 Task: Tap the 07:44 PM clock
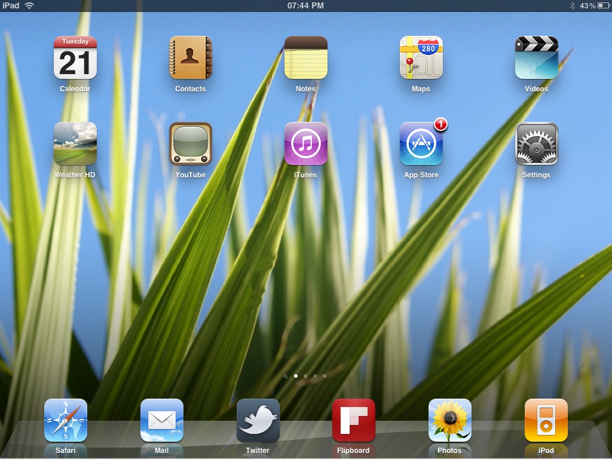305,5
